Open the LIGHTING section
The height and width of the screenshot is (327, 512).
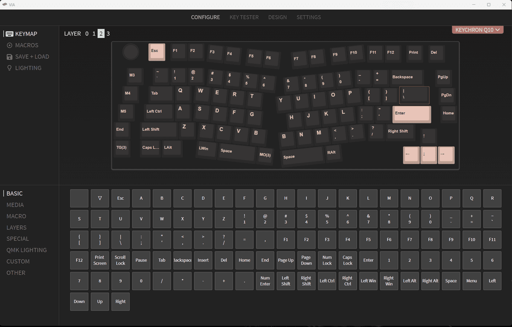pyautogui.click(x=24, y=68)
